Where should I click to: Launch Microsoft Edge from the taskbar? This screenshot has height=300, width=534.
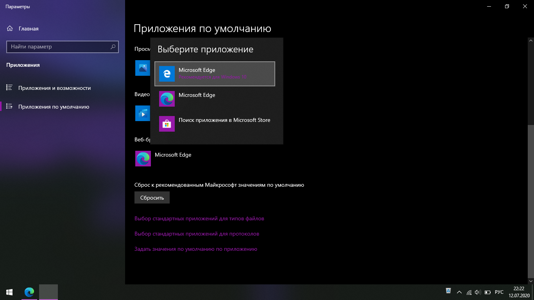coord(29,292)
